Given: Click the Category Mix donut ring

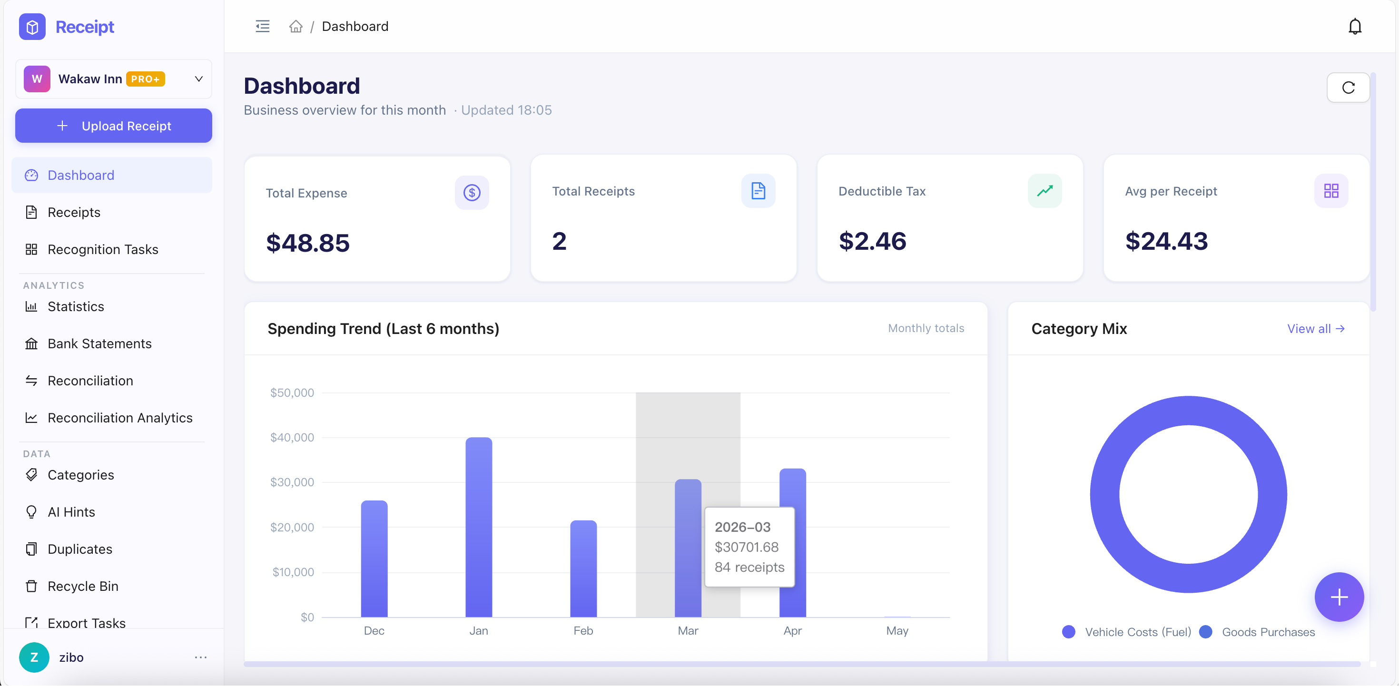Looking at the screenshot, I should [x=1104, y=494].
